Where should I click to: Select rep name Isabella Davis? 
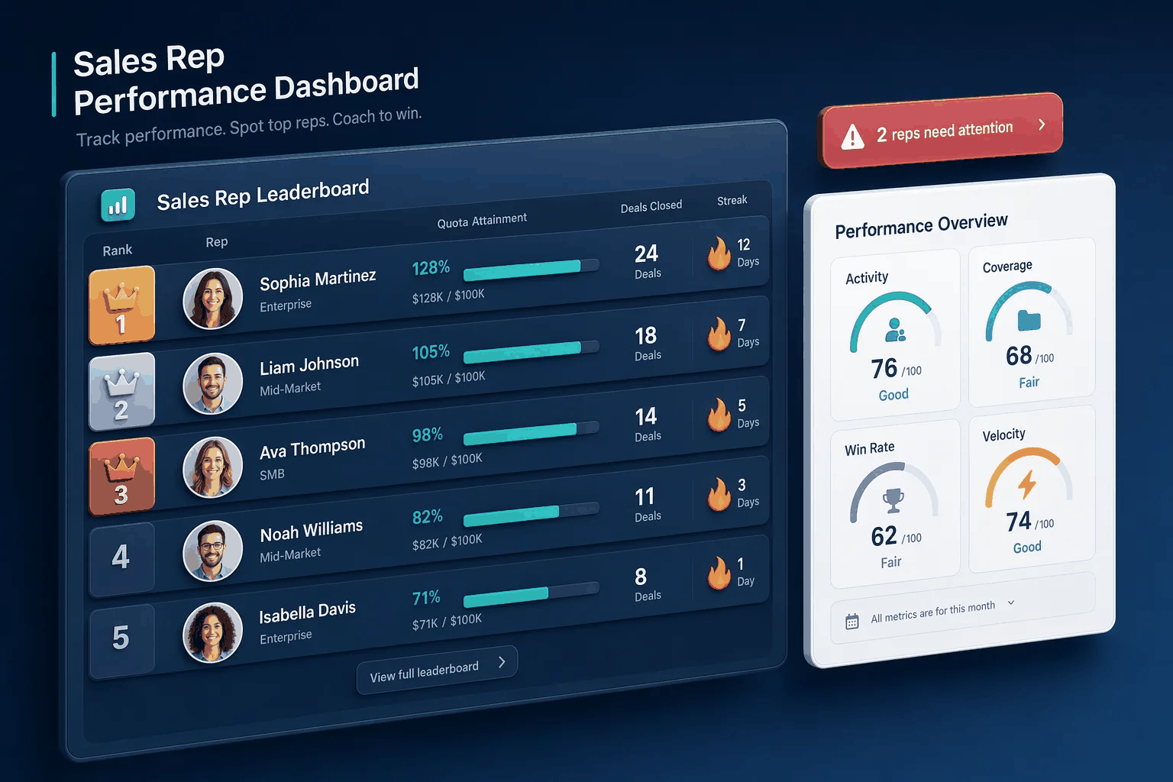pyautogui.click(x=307, y=612)
